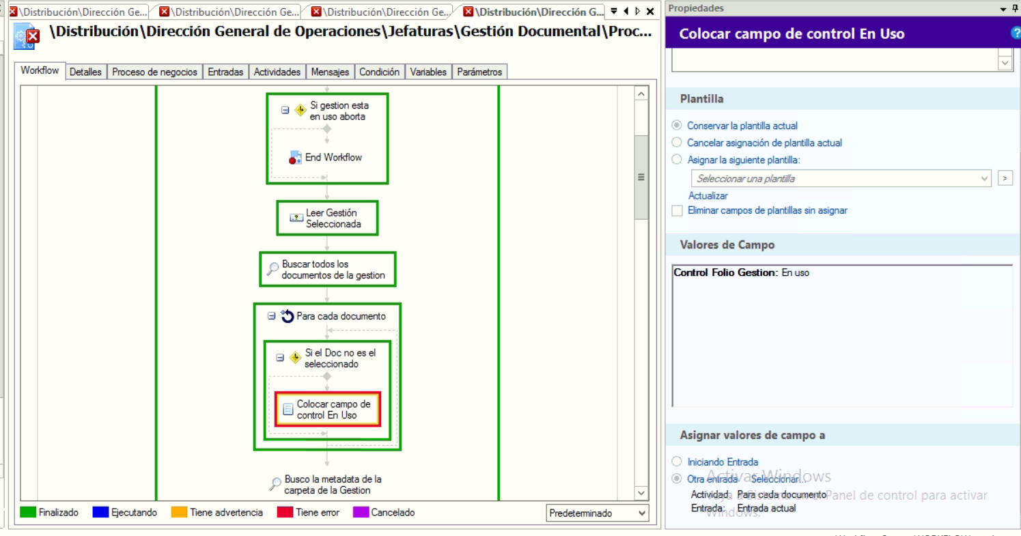Click the red 'Tiene error' legend swatch
The width and height of the screenshot is (1021, 536).
(285, 512)
